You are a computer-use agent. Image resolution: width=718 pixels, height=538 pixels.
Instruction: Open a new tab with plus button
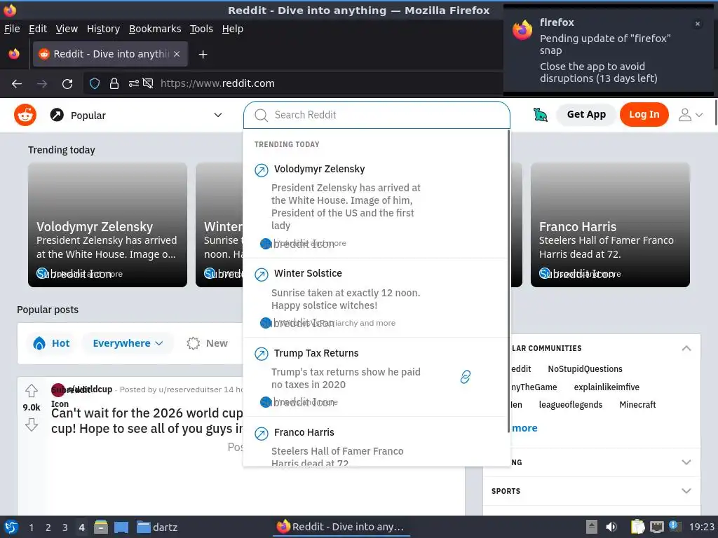coord(203,55)
